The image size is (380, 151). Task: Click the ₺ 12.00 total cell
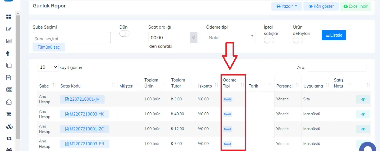pos(183,129)
